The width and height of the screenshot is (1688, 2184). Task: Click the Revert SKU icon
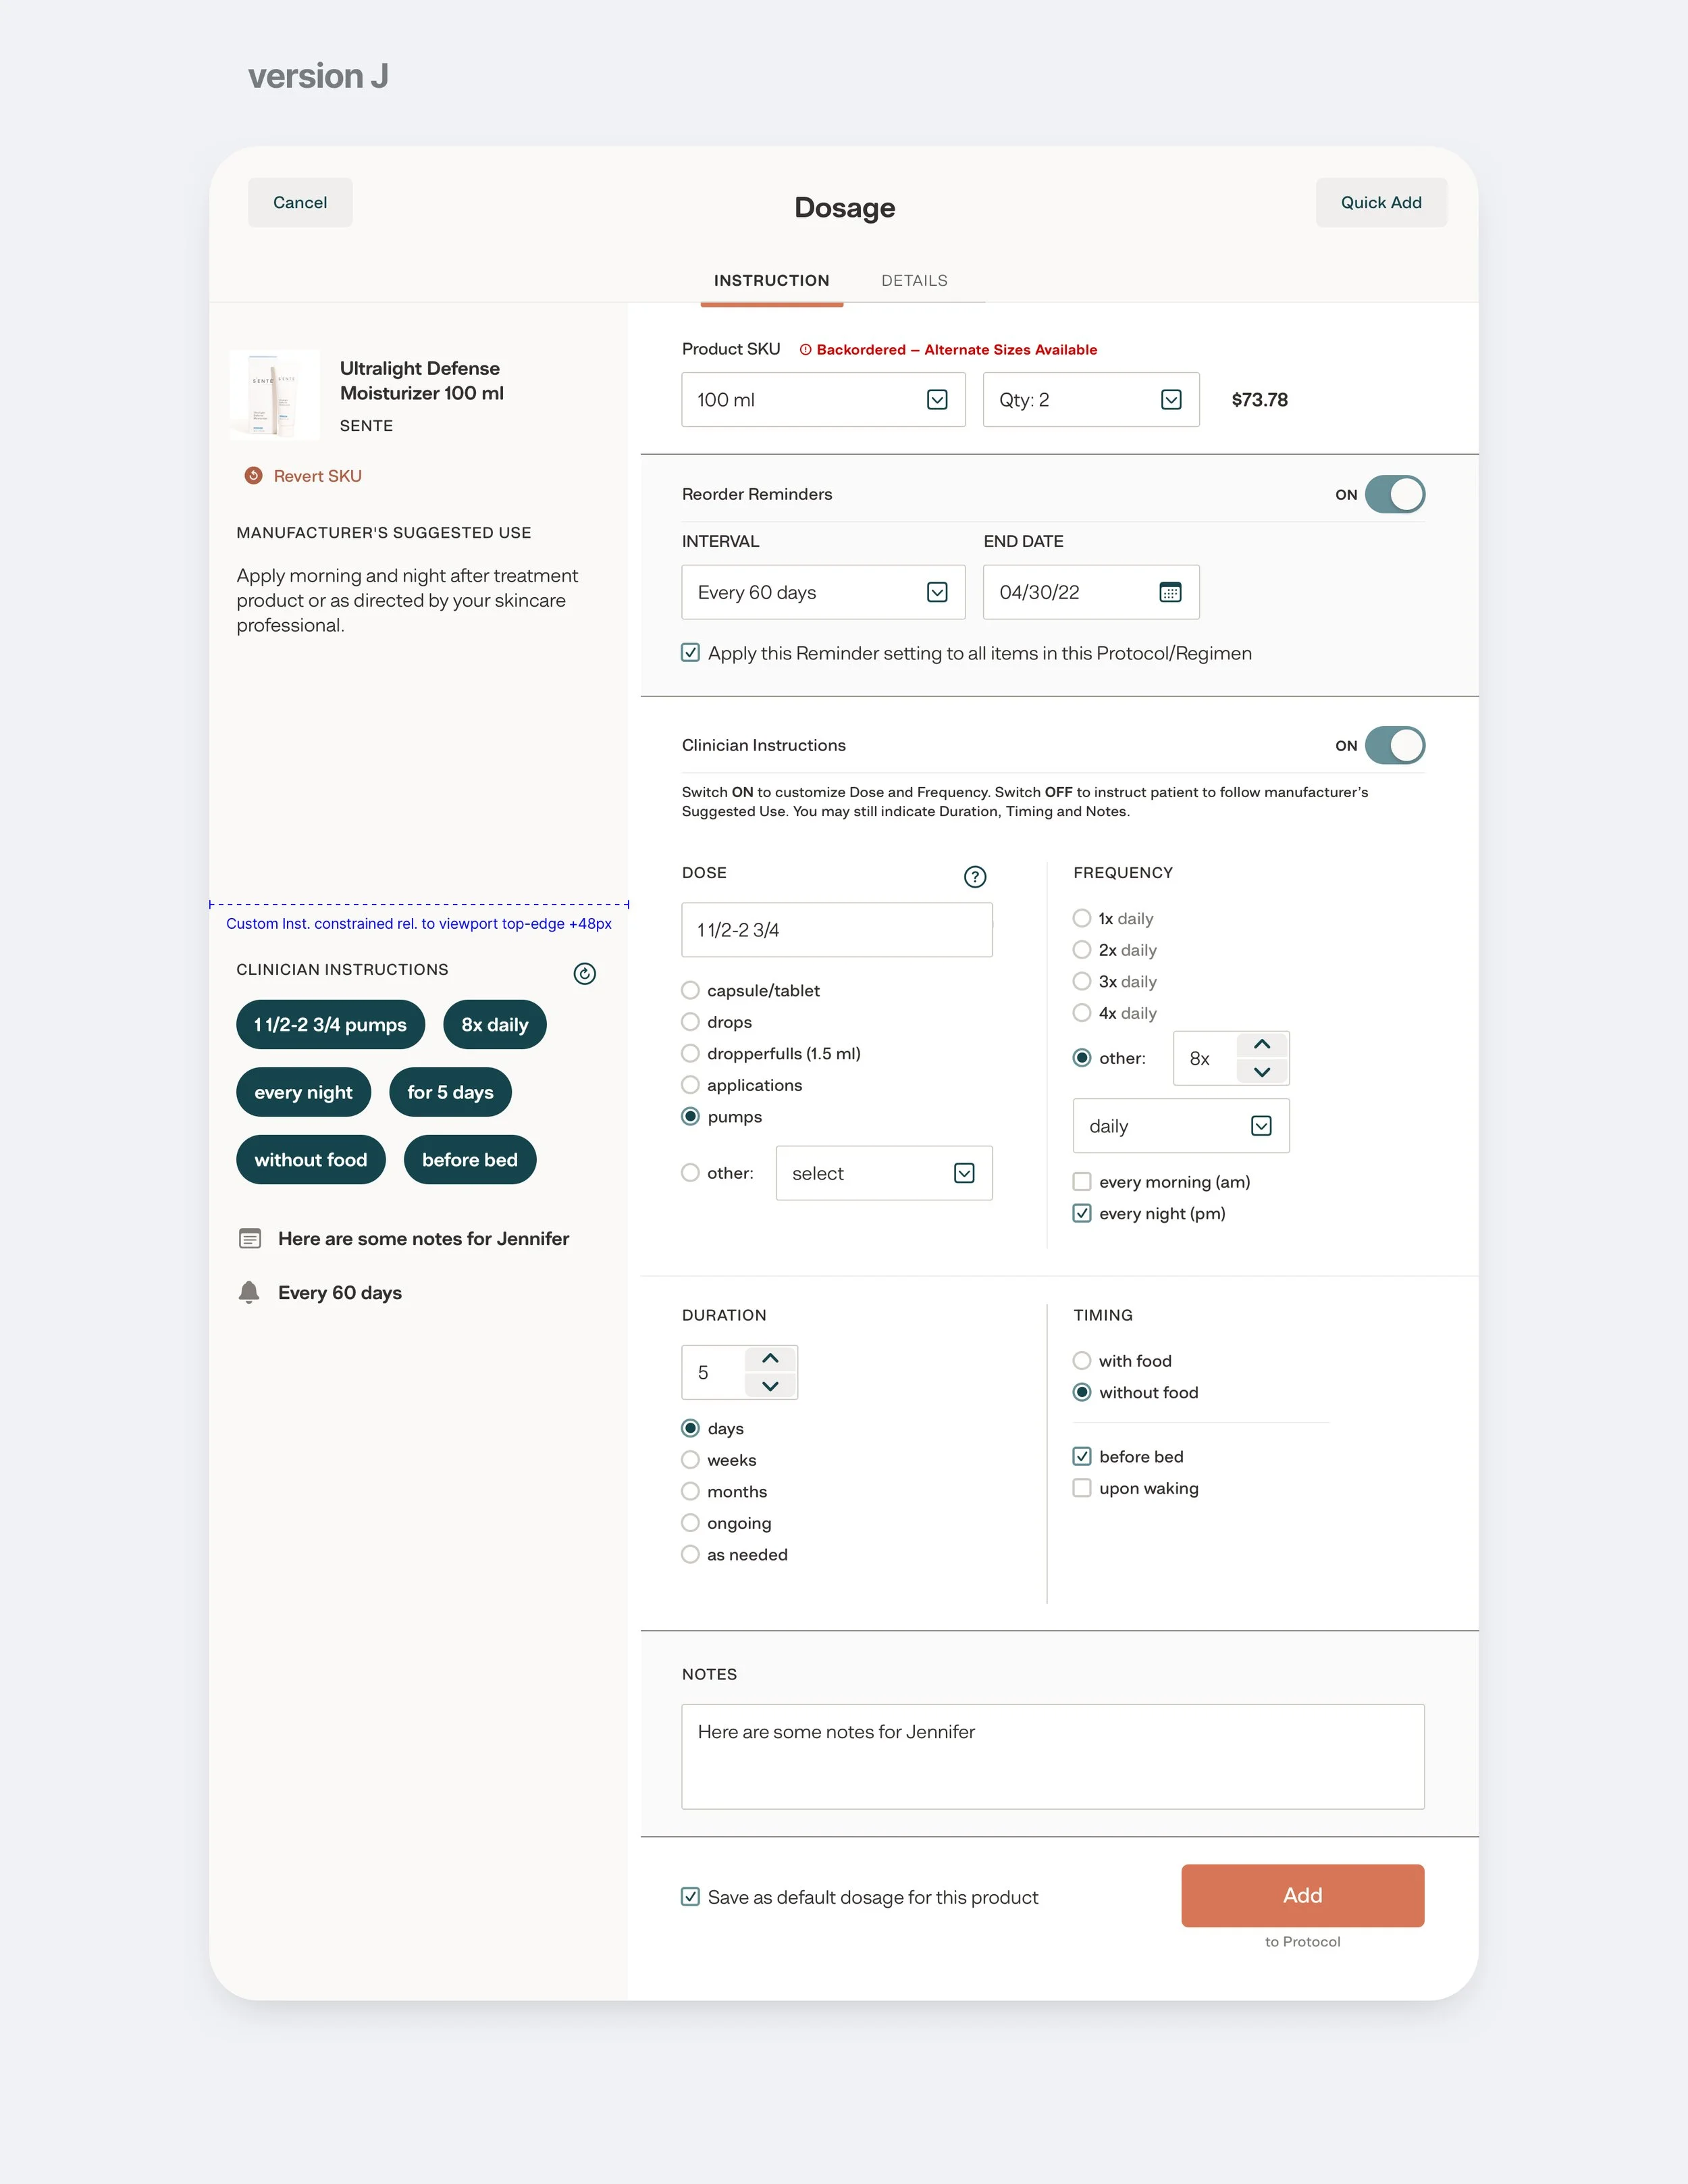253,476
